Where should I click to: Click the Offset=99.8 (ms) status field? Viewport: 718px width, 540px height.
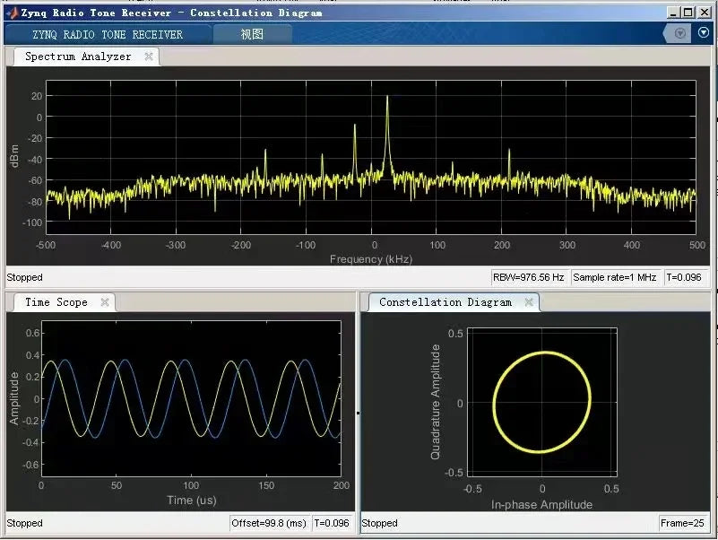[269, 523]
